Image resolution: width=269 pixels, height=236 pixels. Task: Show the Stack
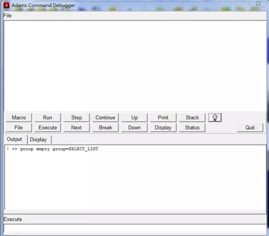coord(192,118)
